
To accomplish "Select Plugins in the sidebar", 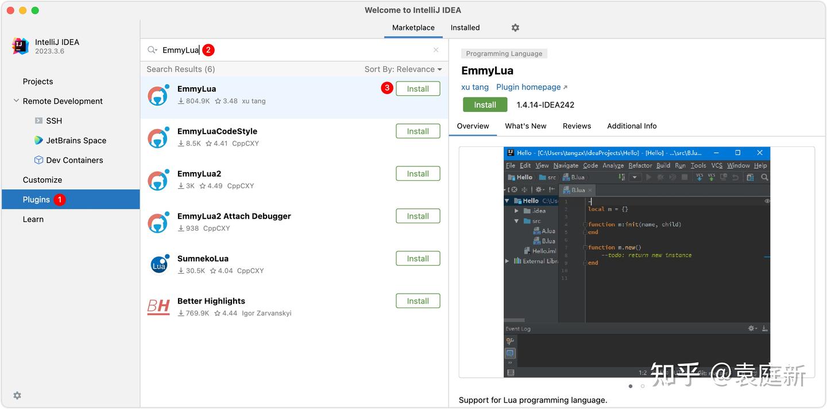I will 71,200.
